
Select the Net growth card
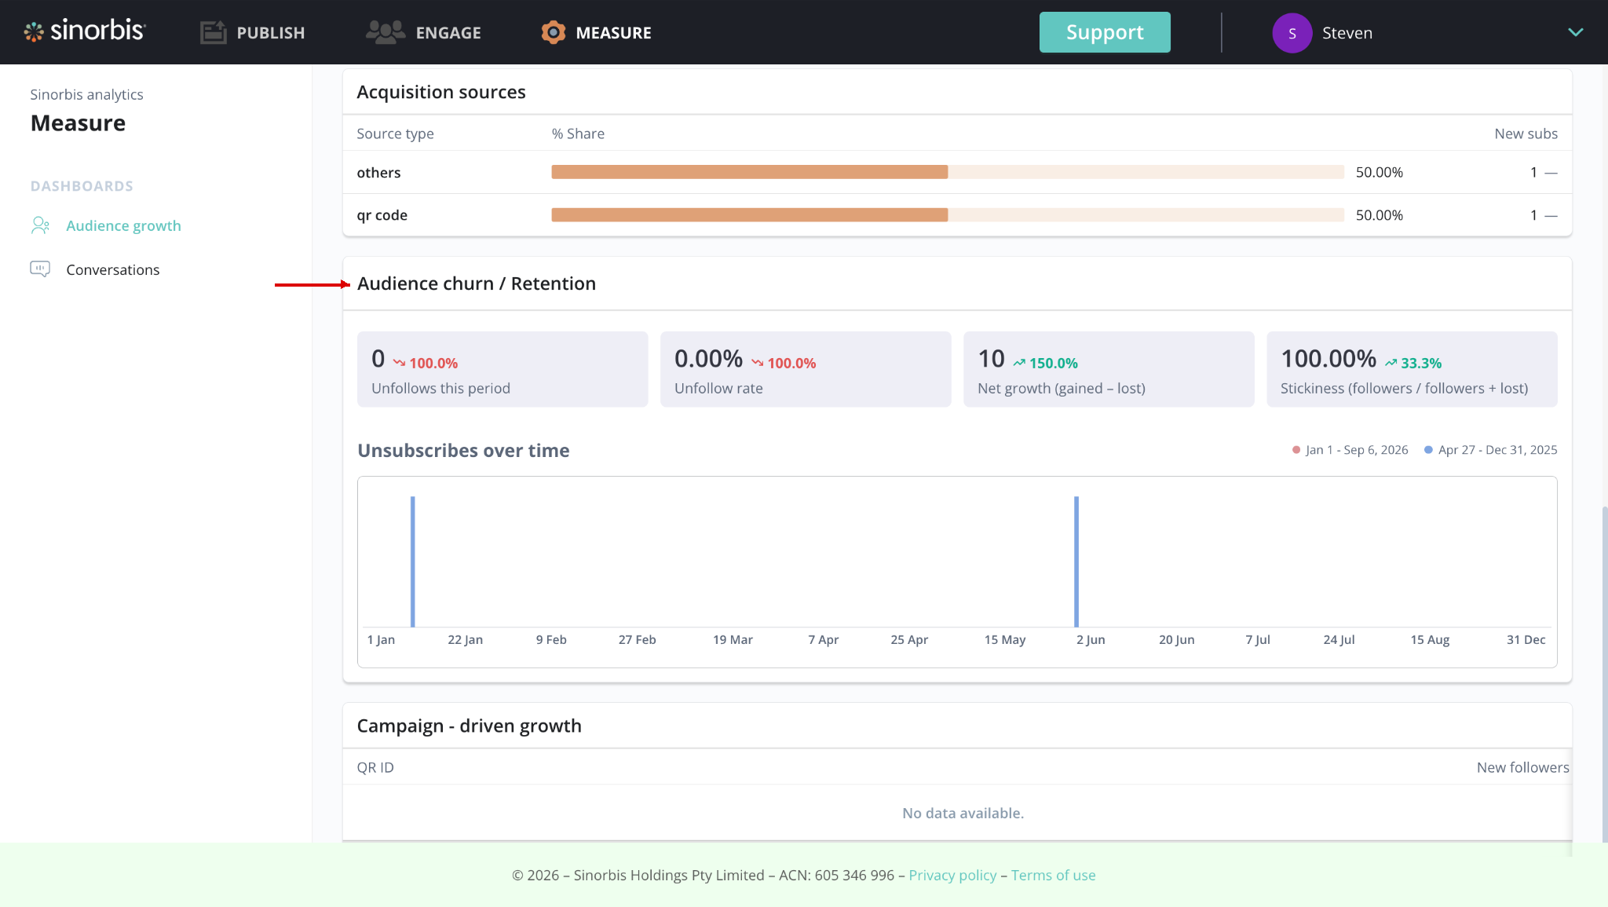coord(1109,369)
